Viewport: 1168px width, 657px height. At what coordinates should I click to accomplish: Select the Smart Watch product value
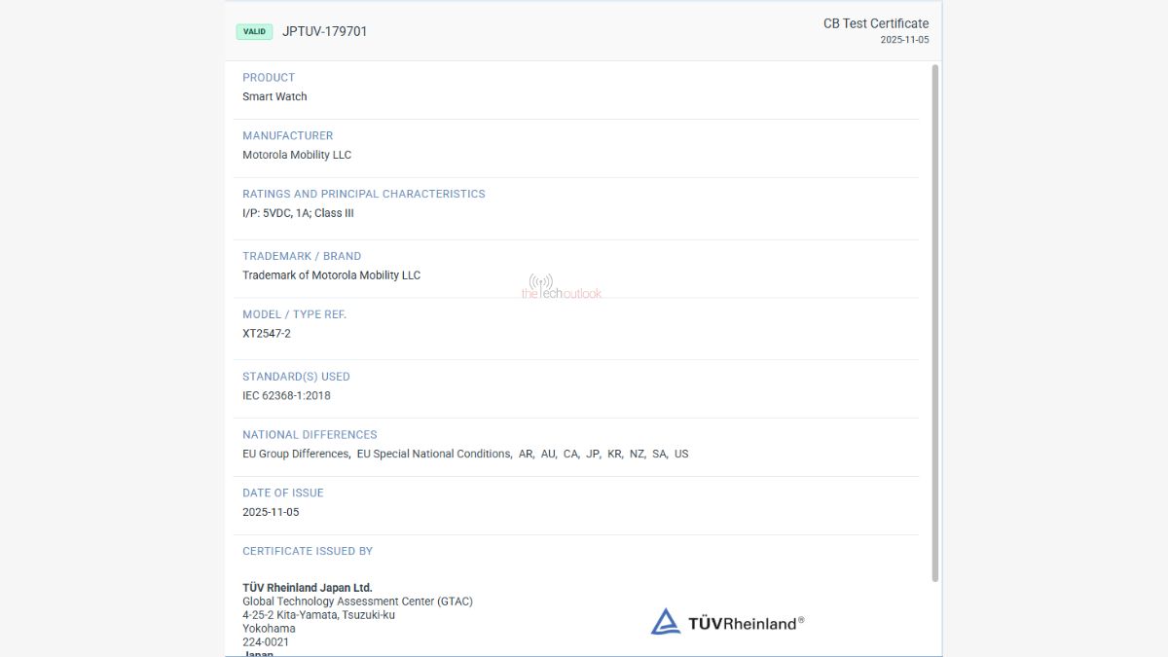[x=274, y=96]
